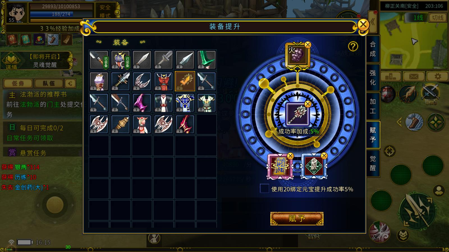This screenshot has width=449, height=252.
Task: Expand skill bar with left arrow
Action: pyautogui.click(x=399, y=122)
